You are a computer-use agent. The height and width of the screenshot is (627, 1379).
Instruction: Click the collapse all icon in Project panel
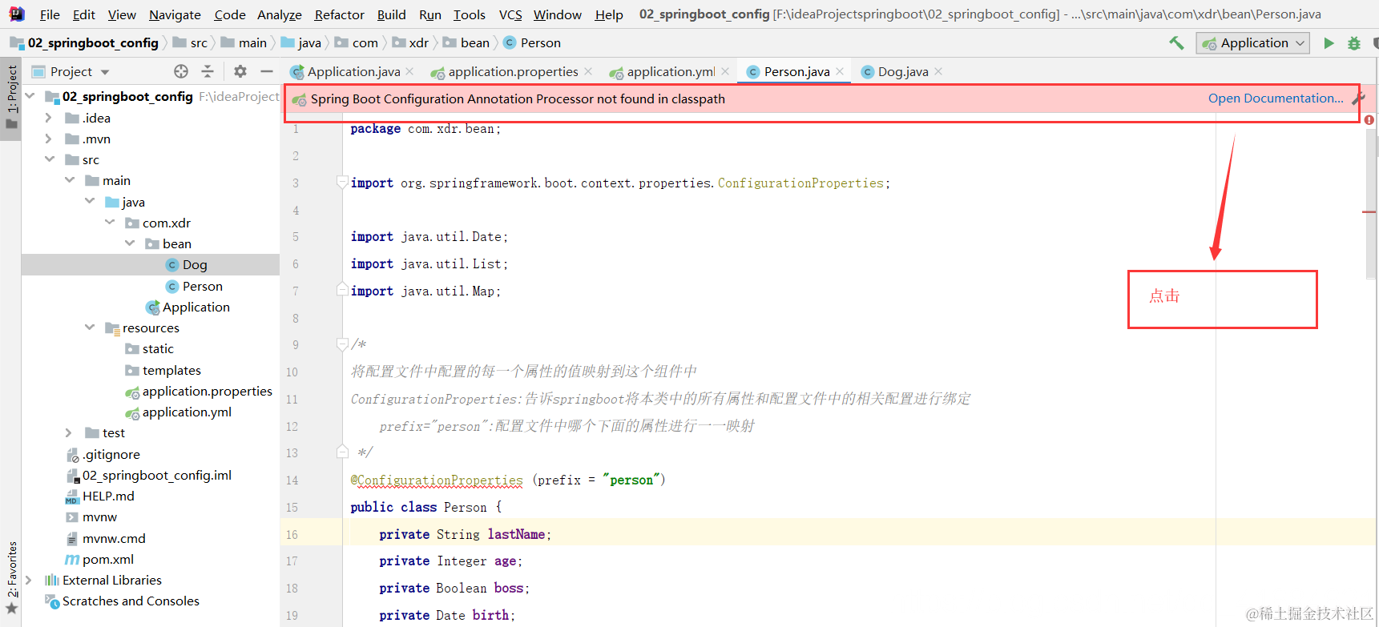208,71
